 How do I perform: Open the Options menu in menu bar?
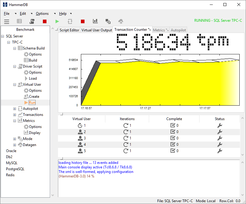(x=42, y=14)
